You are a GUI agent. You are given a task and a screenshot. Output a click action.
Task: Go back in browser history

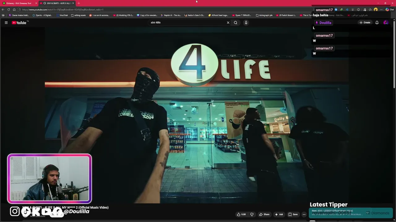coord(3,10)
